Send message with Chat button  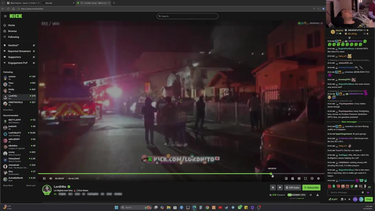(369, 199)
